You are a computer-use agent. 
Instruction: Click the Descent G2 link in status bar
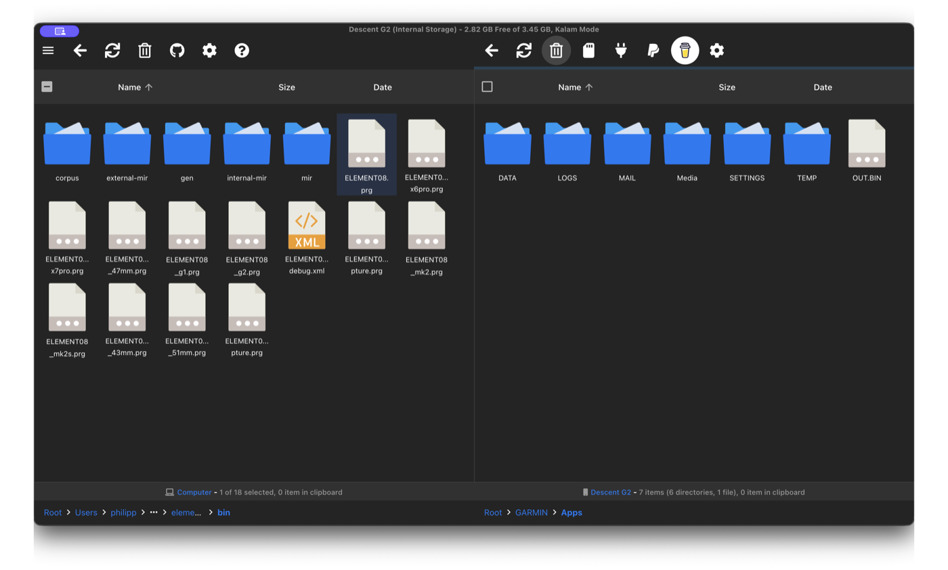point(611,492)
